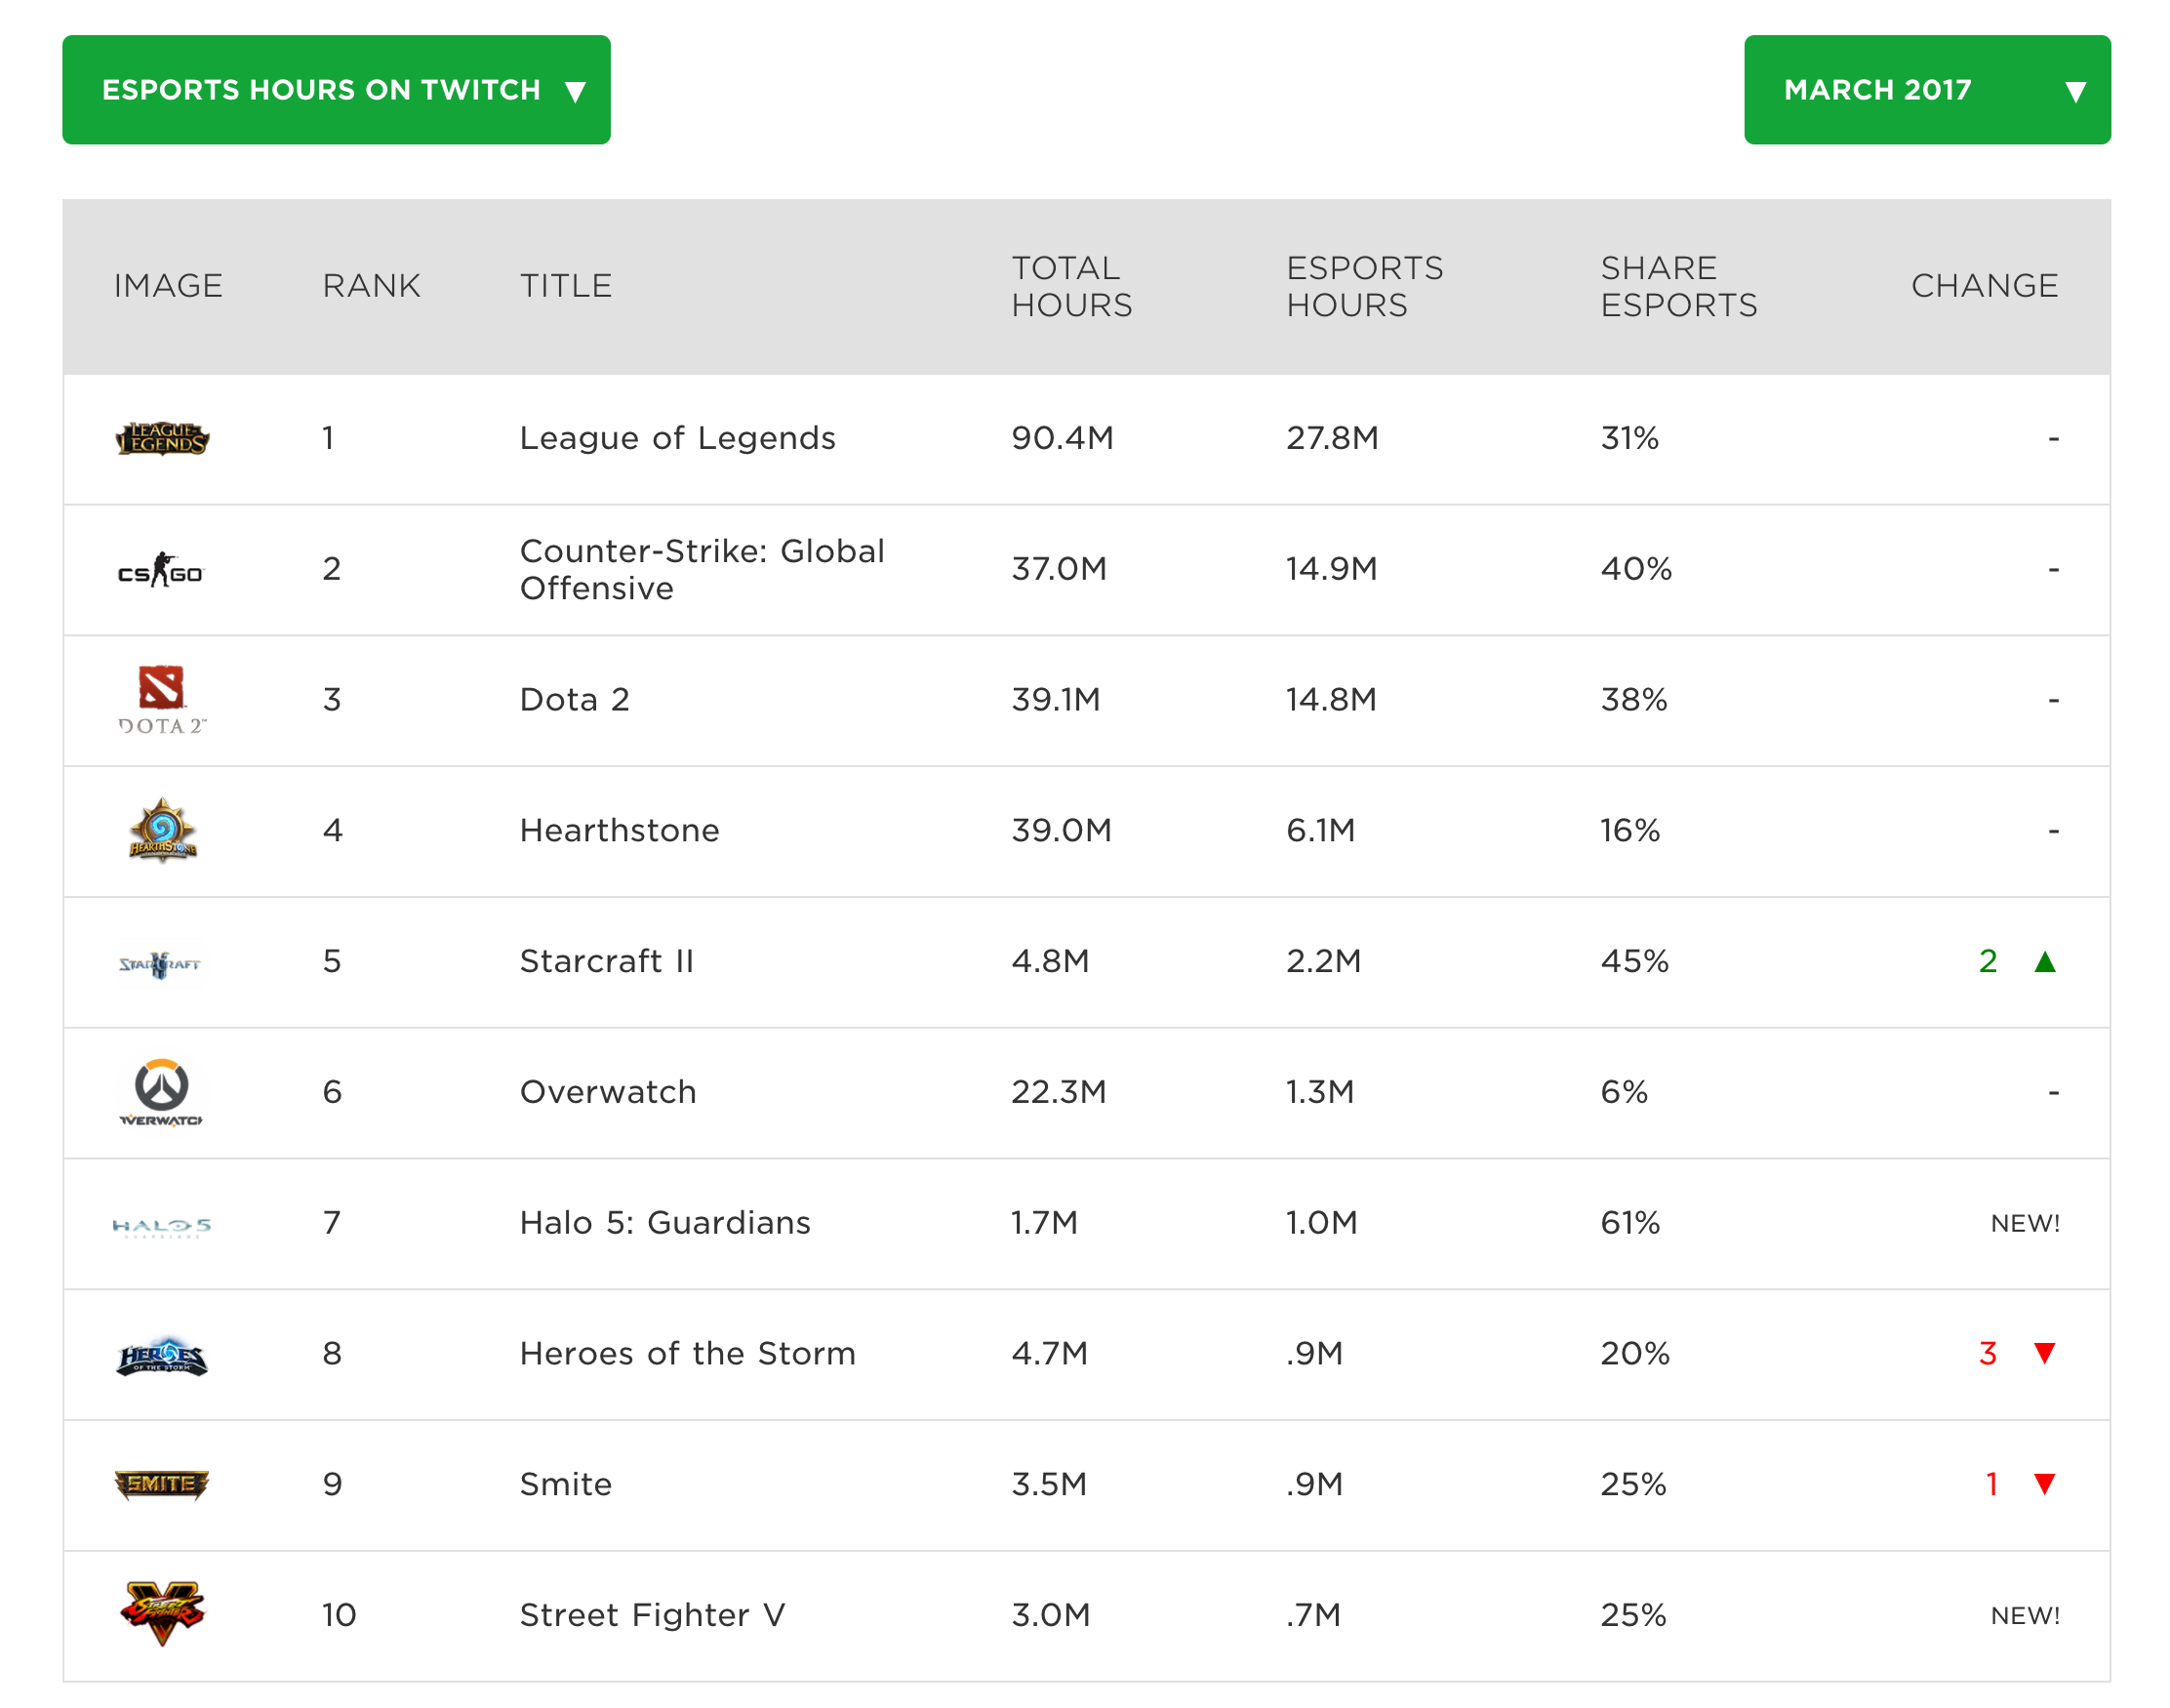Click the Overwatch logo icon
This screenshot has width=2170, height=1708.
click(x=162, y=1092)
